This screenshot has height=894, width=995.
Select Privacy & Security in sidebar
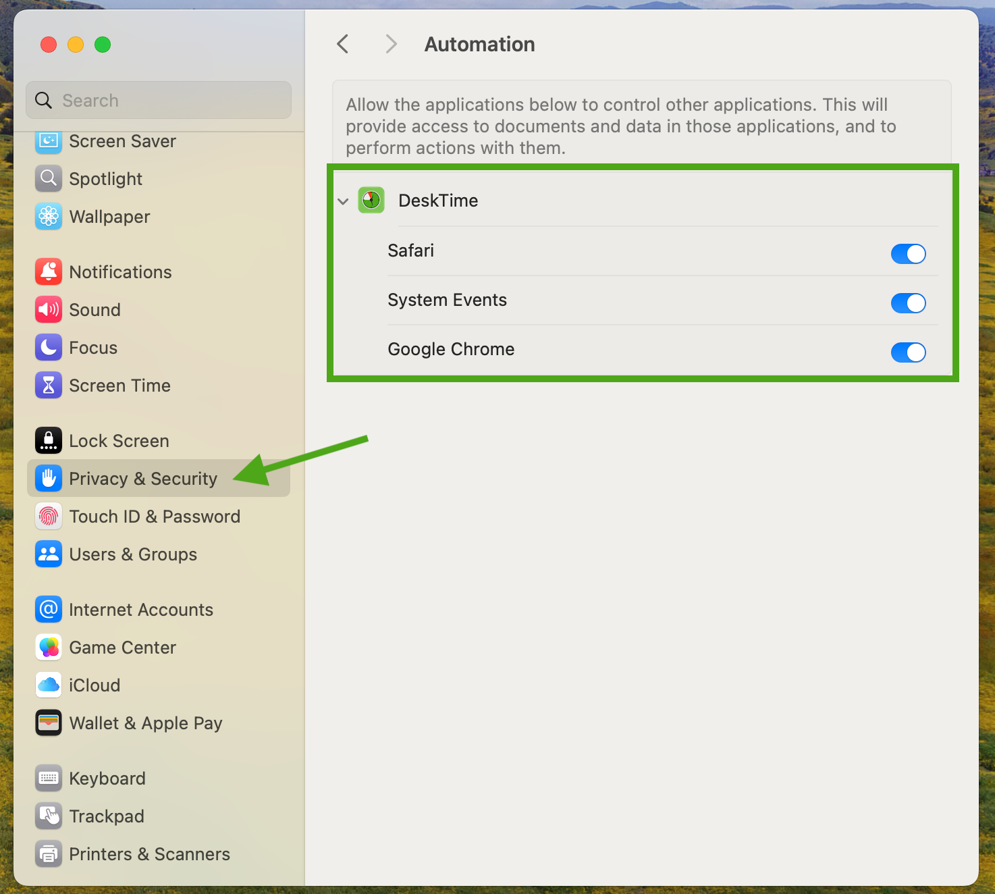(x=143, y=479)
